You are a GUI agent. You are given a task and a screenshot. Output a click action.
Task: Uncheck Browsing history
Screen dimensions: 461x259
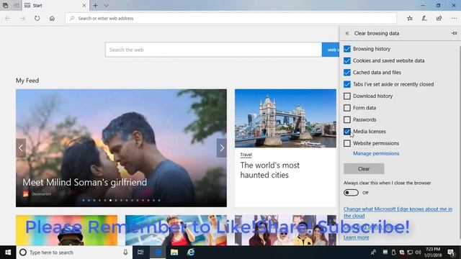click(x=347, y=49)
